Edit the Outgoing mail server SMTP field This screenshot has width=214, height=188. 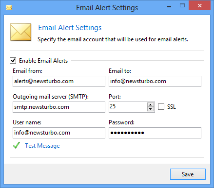(x=59, y=107)
